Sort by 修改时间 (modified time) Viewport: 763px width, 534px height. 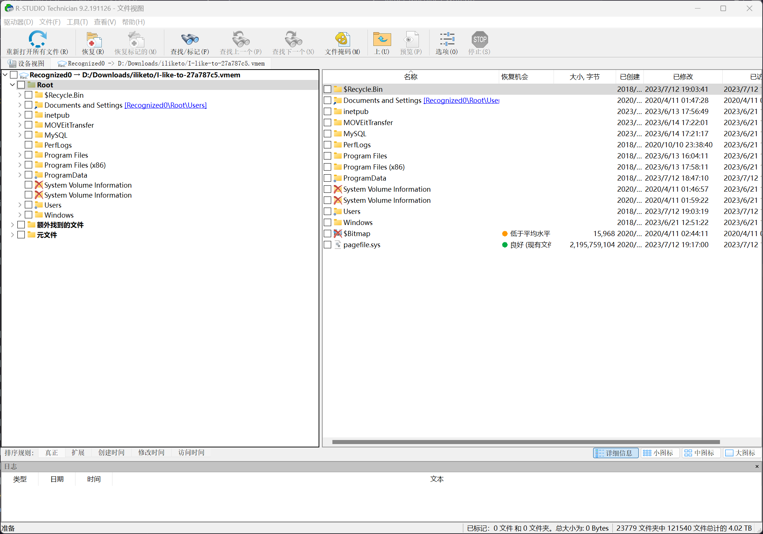tap(151, 453)
